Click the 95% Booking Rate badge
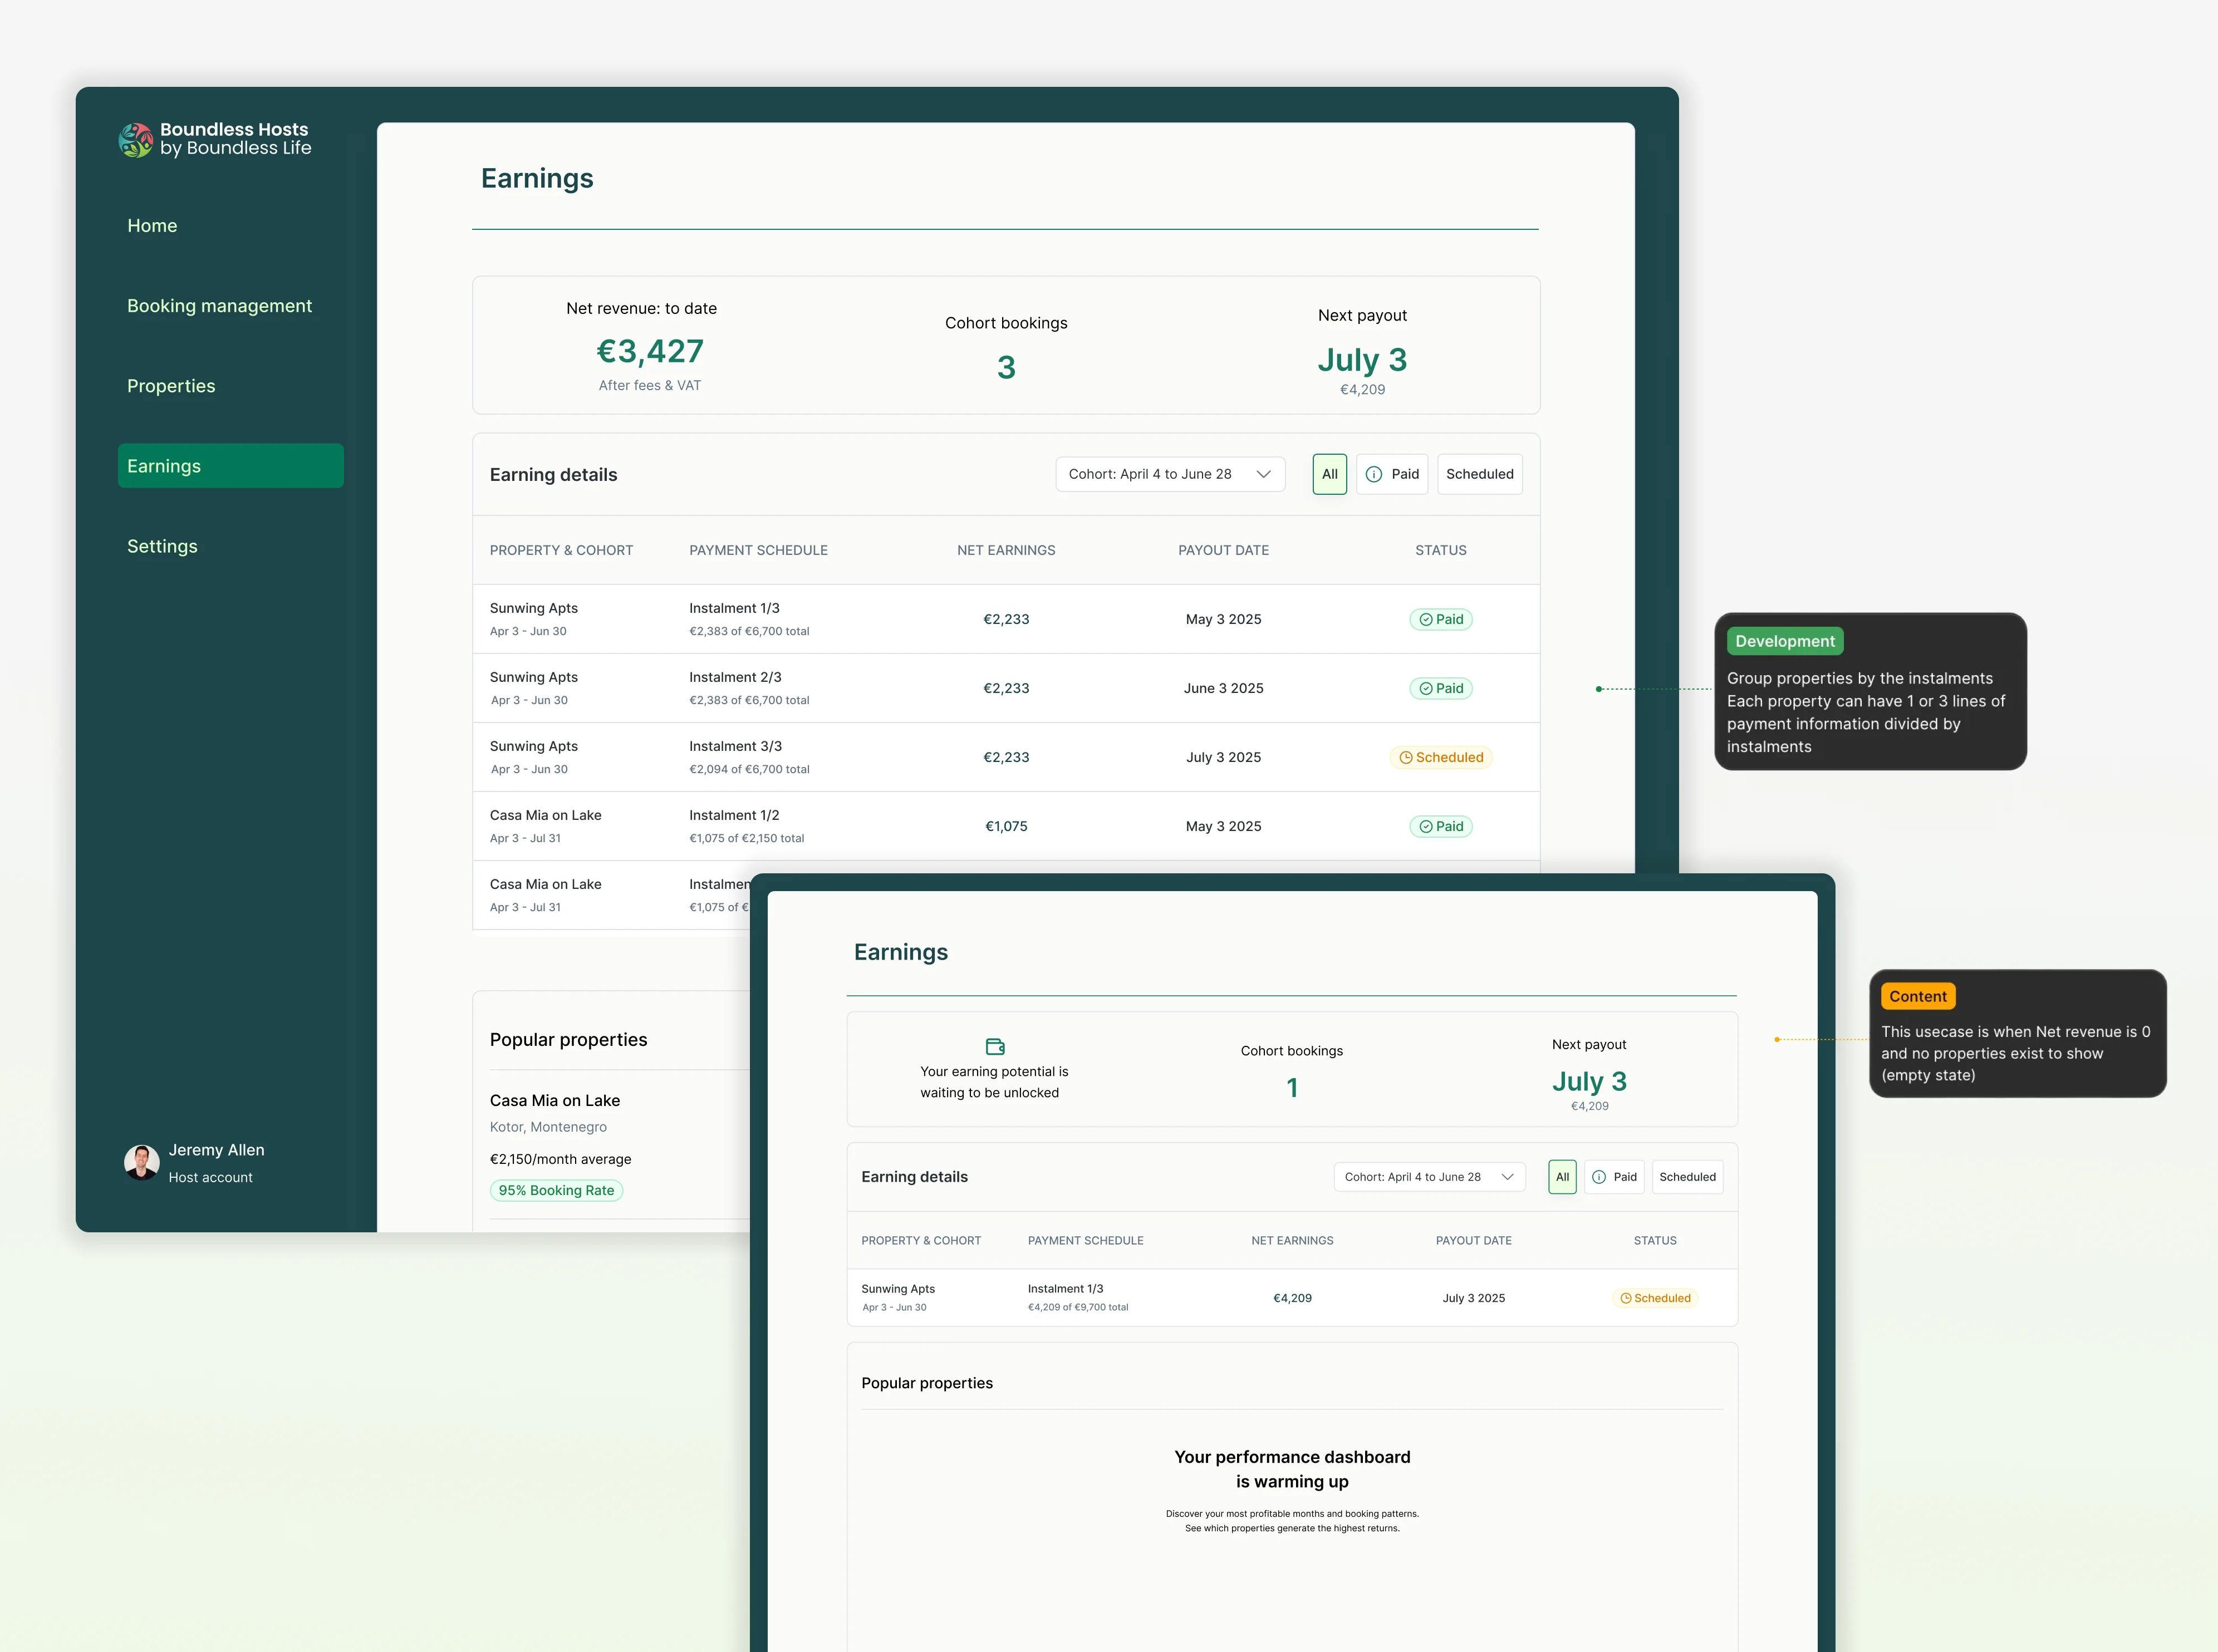This screenshot has height=1652, width=2218. pos(556,1190)
